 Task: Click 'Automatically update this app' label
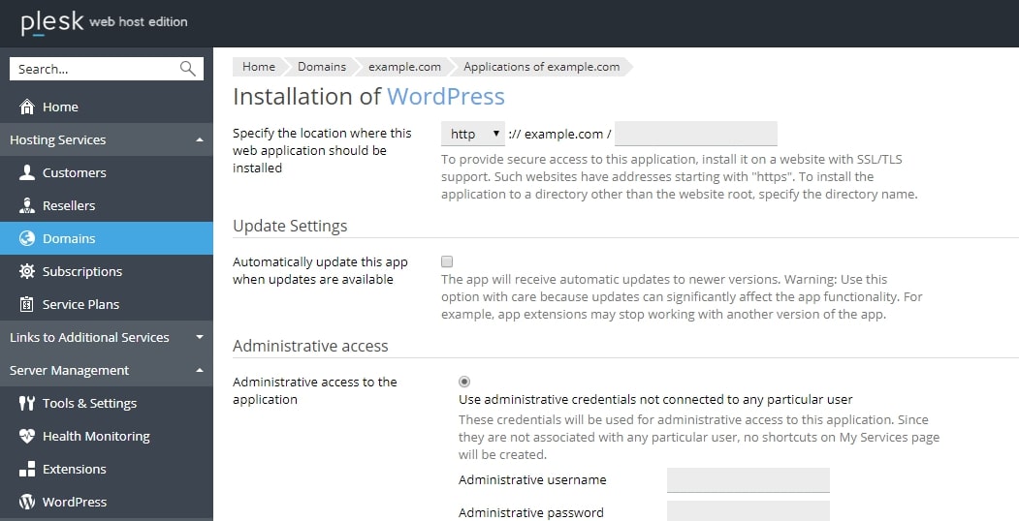pos(320,270)
